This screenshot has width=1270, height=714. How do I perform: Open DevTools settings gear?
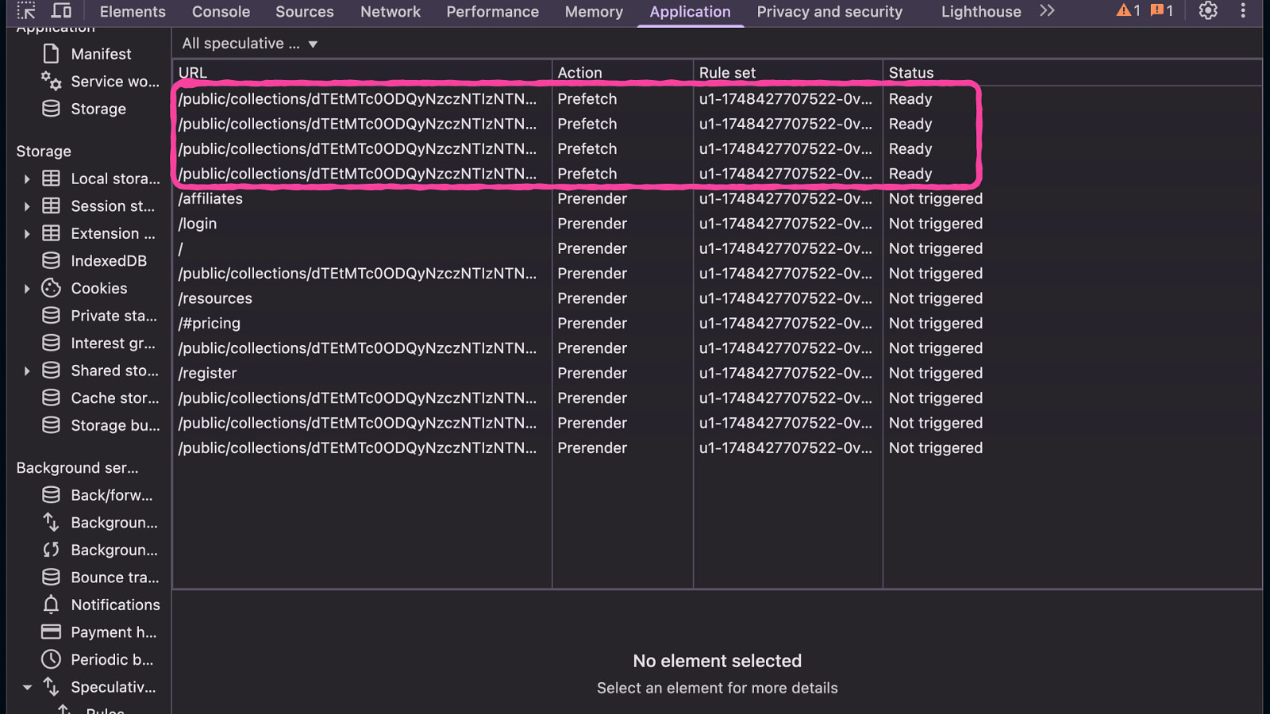pos(1207,11)
